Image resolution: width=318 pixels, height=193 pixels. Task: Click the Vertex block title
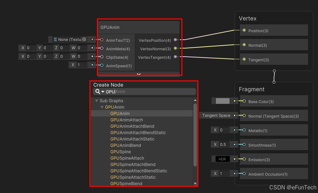click(x=248, y=19)
